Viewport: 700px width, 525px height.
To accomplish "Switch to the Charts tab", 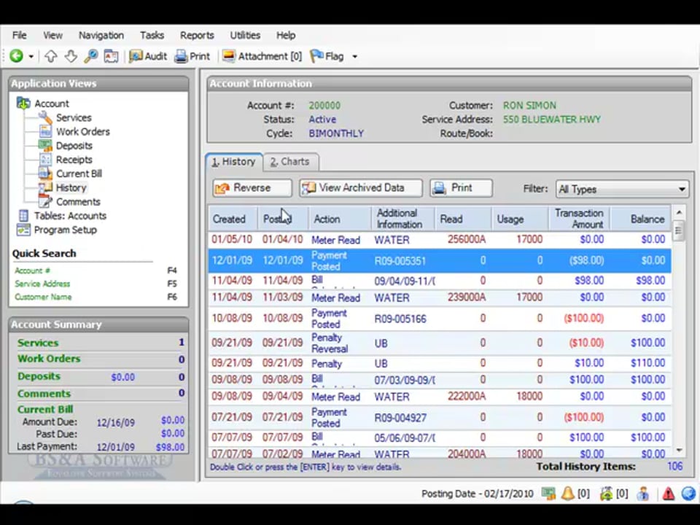I will coord(289,162).
